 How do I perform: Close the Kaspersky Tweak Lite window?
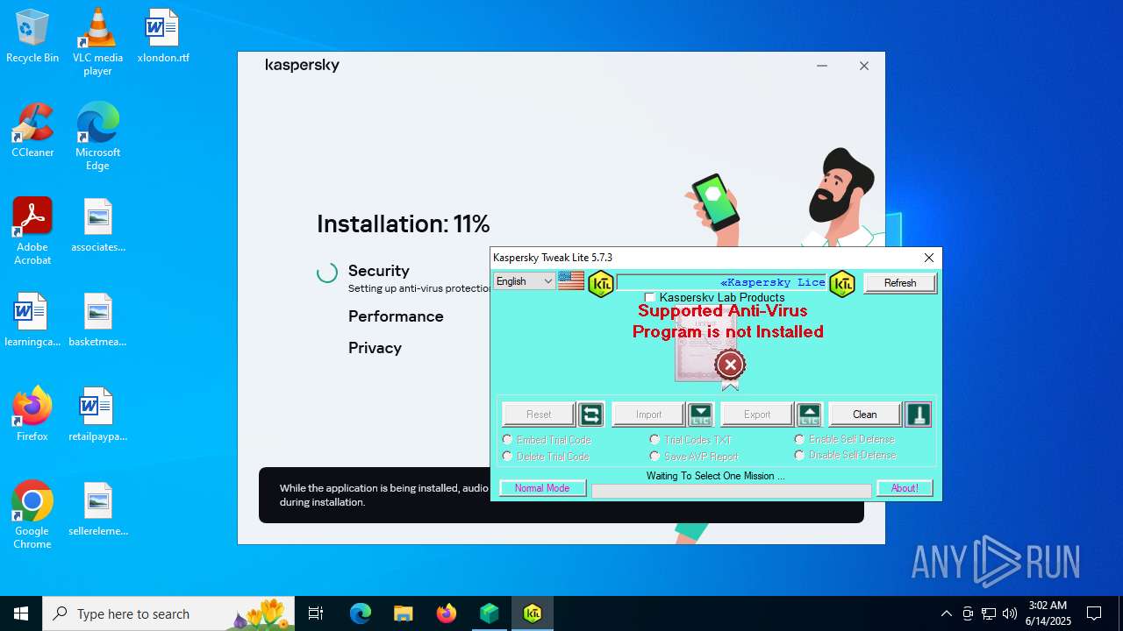pyautogui.click(x=929, y=258)
